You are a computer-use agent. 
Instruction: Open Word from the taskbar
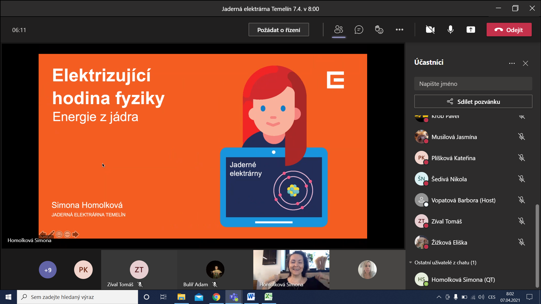[251, 297]
